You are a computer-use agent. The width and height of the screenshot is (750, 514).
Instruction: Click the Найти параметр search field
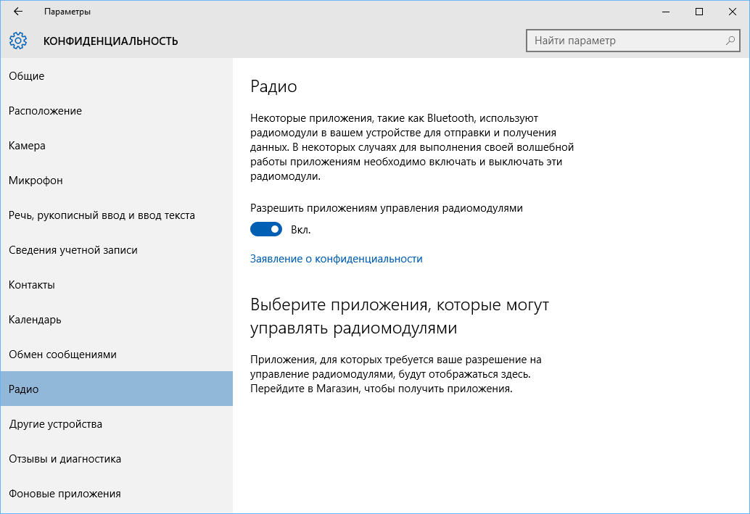click(x=624, y=41)
